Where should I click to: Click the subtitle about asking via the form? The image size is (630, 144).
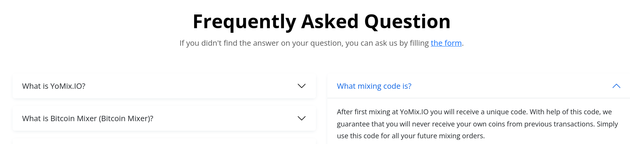tap(322, 43)
